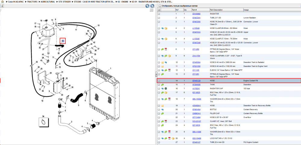Open the STX380 4WD TRACTOR breadcrumb
Viewport: 301px width, 145px height.
click(94, 2)
